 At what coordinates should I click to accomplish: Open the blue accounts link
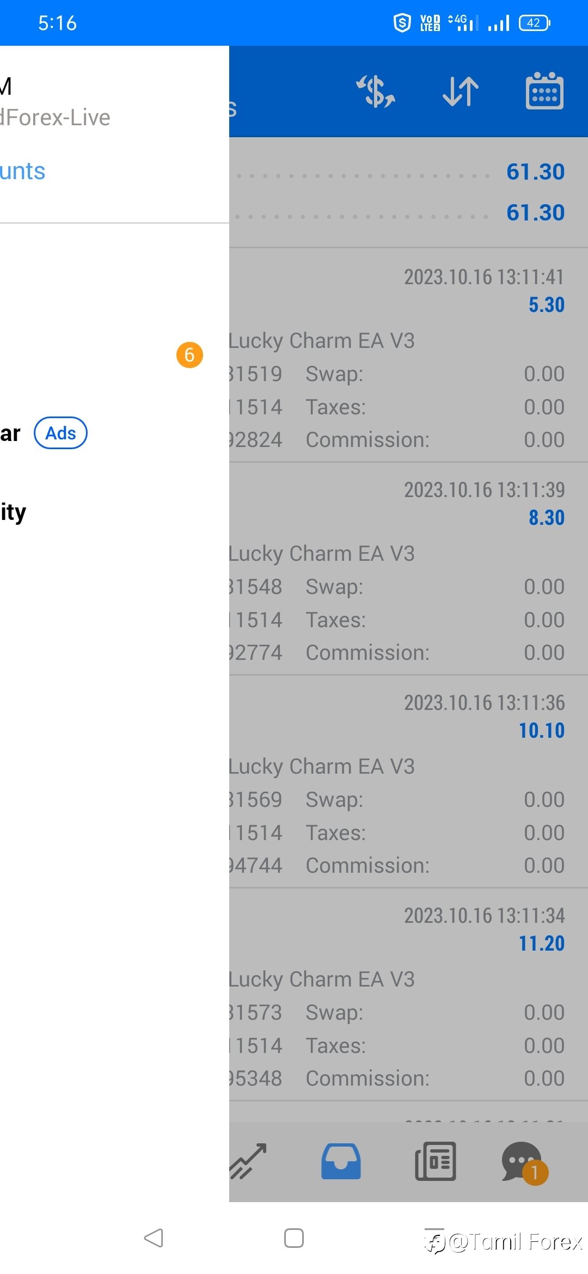(23, 171)
